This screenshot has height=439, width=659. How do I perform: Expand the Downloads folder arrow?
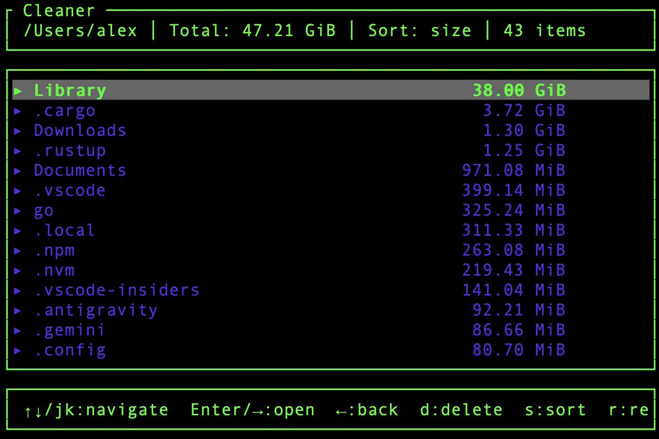coord(18,130)
